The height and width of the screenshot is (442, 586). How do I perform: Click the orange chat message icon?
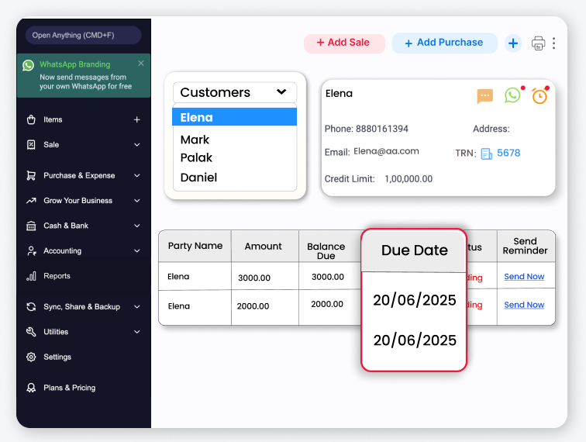pos(484,96)
